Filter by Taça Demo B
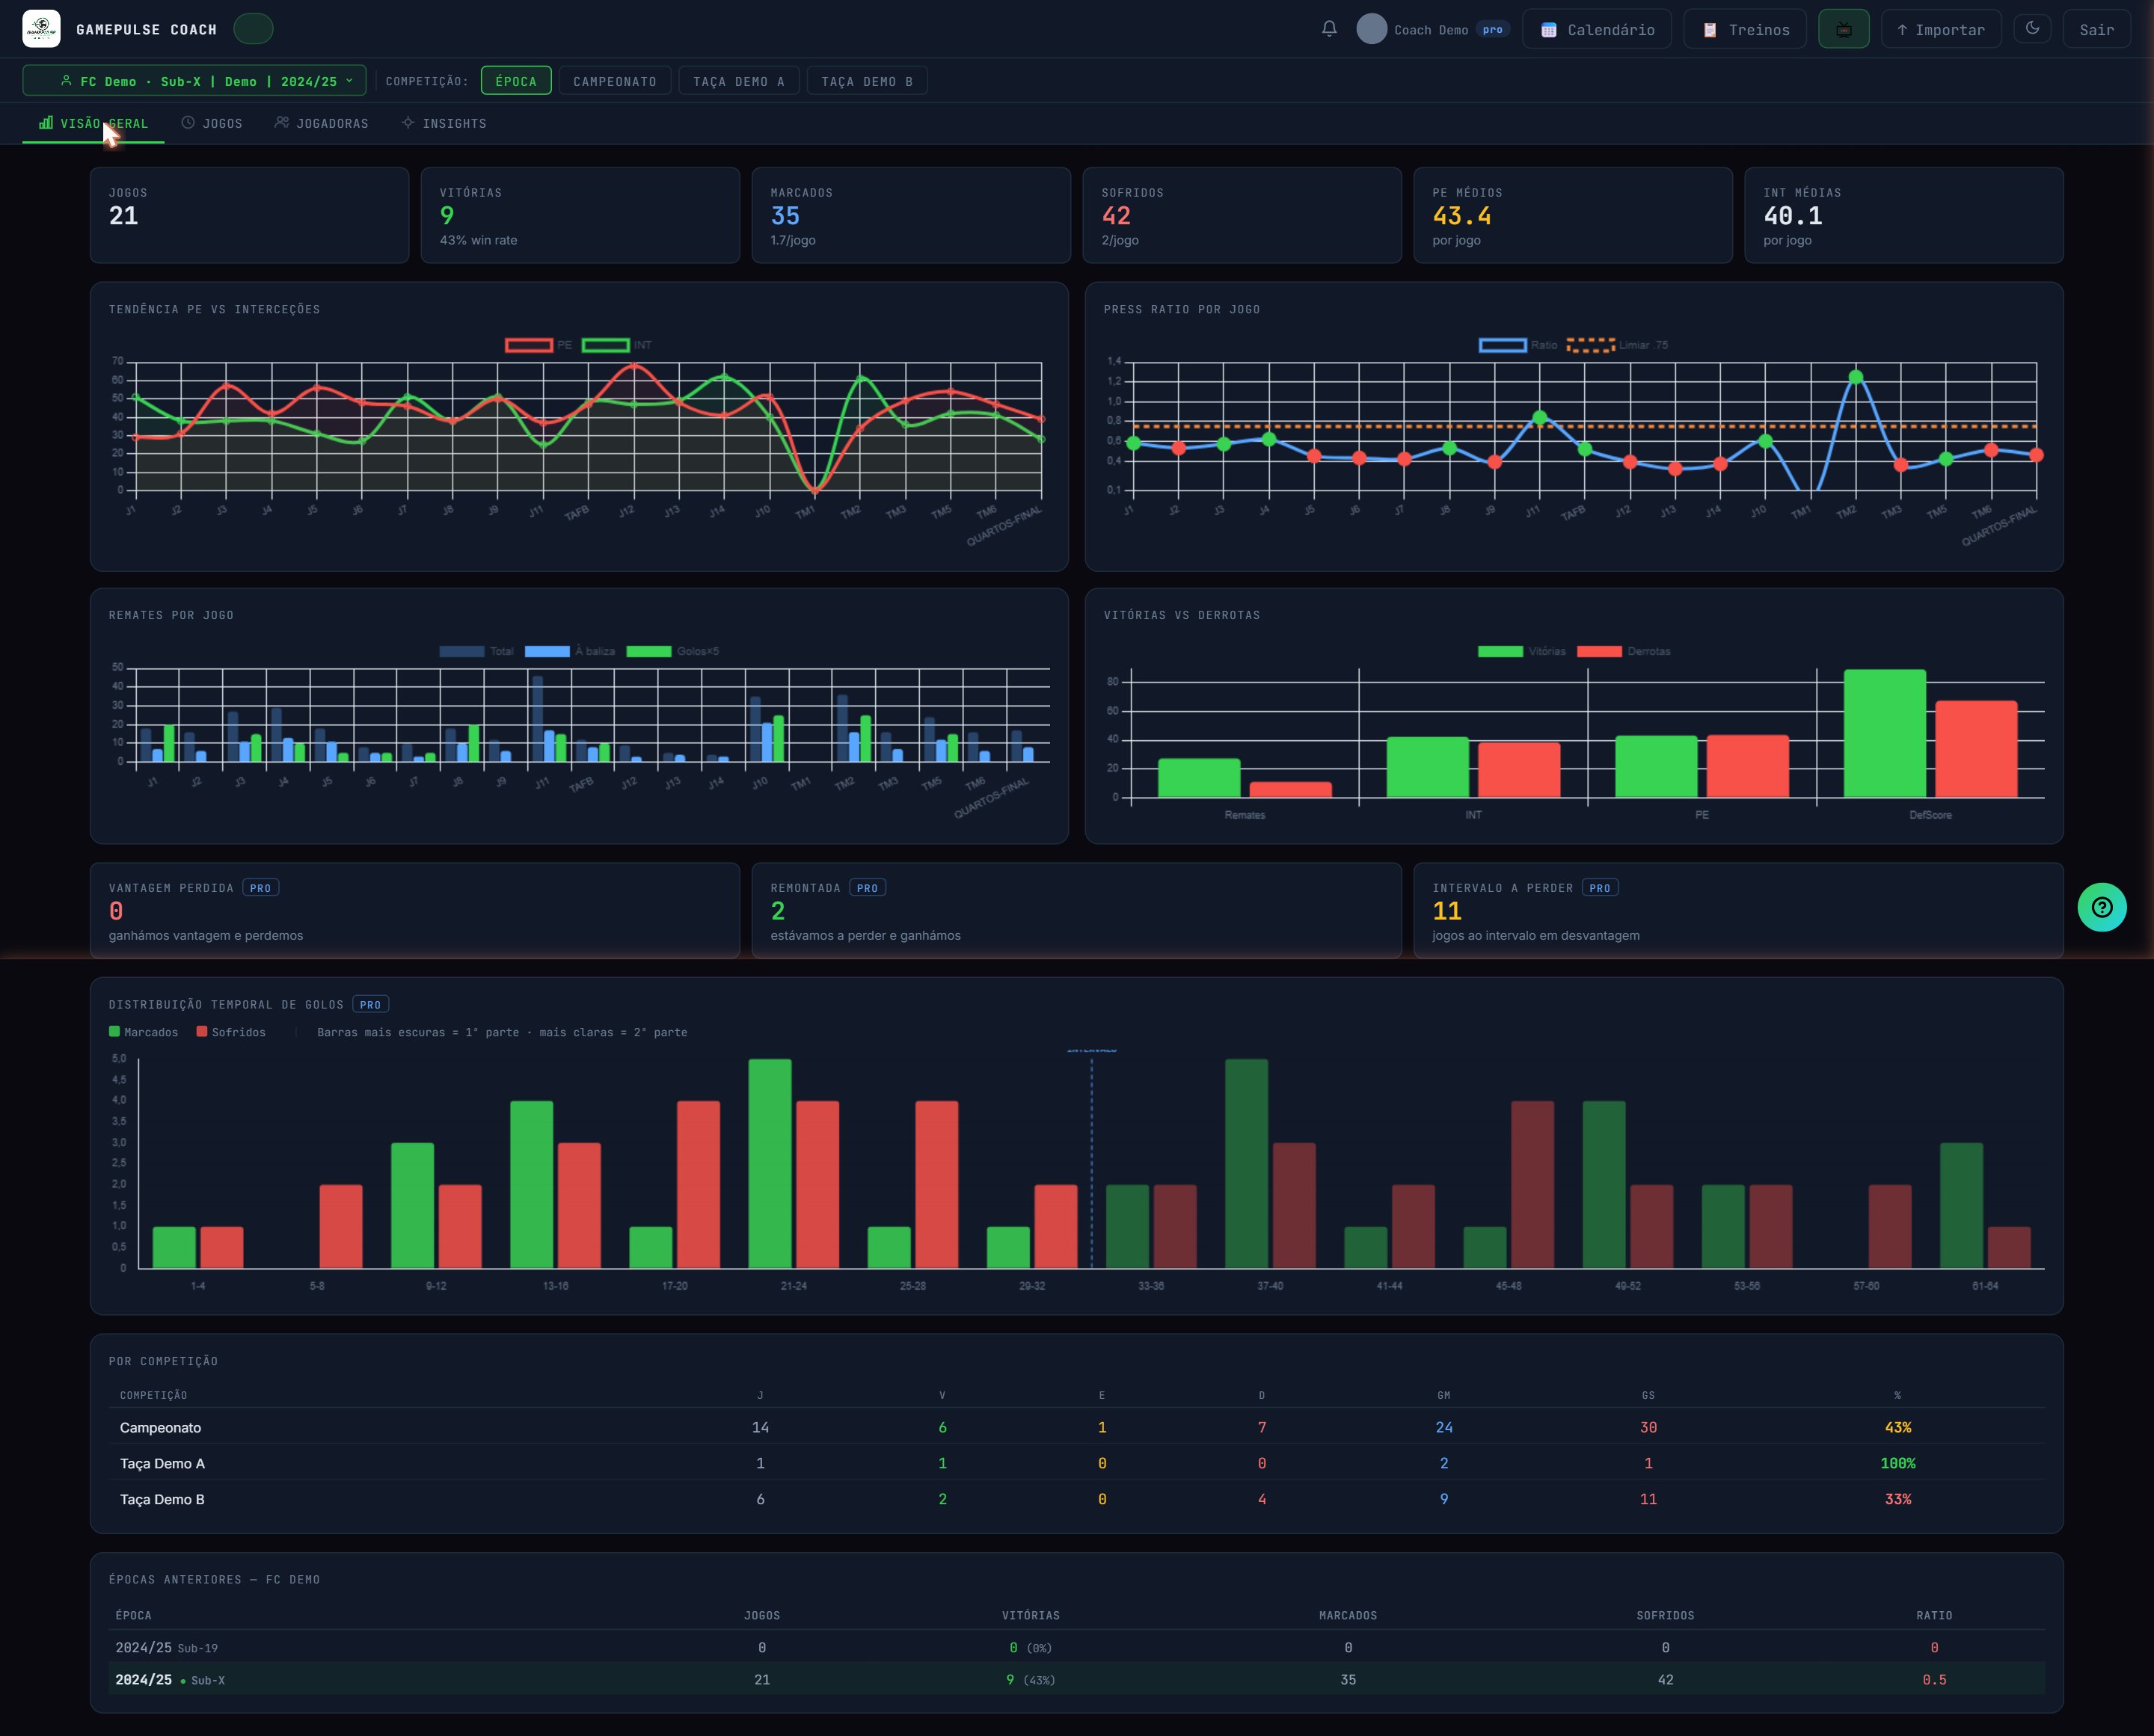The width and height of the screenshot is (2154, 1736). coord(866,81)
